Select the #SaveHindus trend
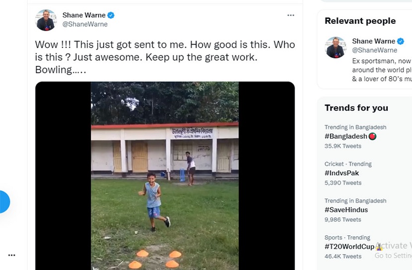Viewport: 412px width, 270px height. point(346,210)
